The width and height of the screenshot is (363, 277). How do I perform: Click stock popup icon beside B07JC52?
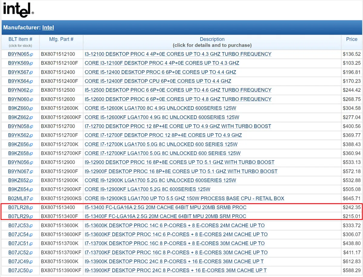pyautogui.click(x=31, y=253)
